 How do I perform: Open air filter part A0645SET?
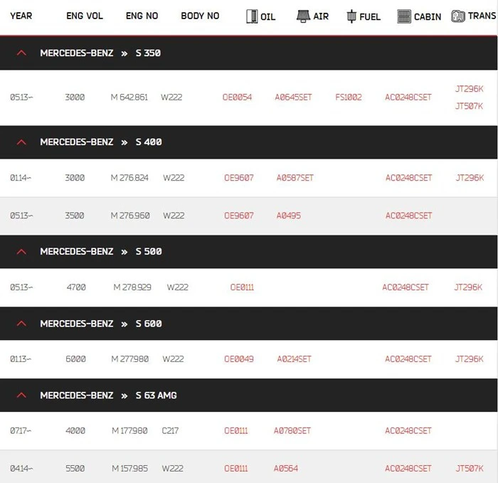pos(293,97)
